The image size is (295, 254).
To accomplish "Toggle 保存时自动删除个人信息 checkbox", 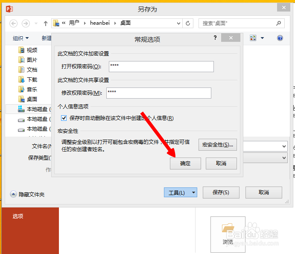I will tap(64, 118).
